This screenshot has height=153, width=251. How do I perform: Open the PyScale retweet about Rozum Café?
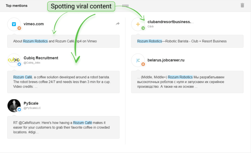[63, 128]
